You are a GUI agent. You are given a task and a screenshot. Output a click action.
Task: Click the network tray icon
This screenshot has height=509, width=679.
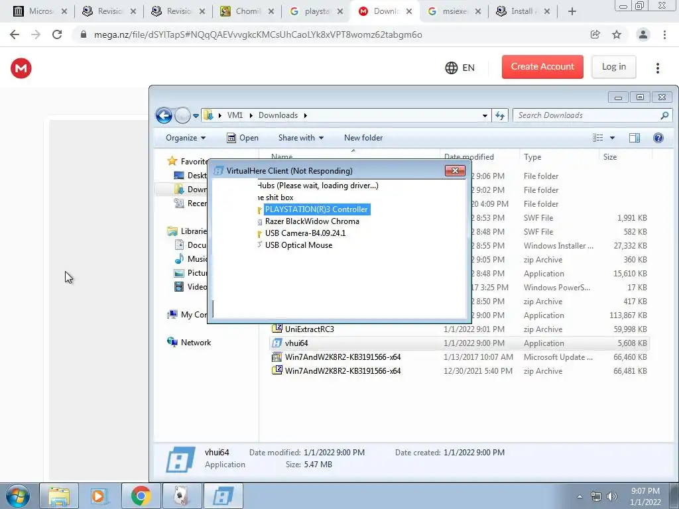(596, 496)
